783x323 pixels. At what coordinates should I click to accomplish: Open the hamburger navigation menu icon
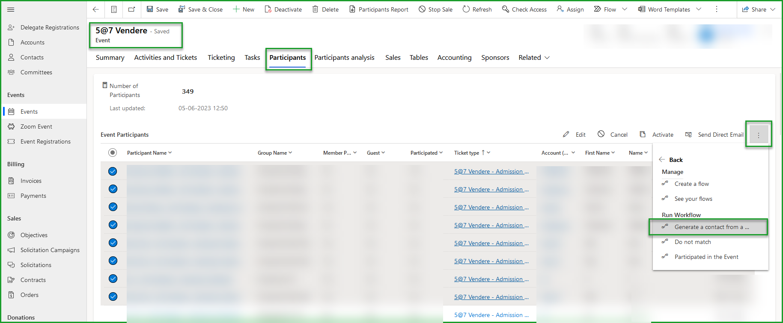coord(11,9)
